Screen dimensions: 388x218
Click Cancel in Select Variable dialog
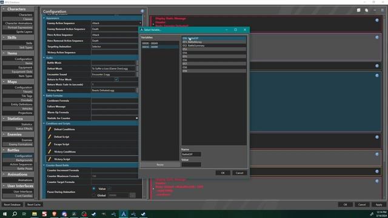239,173
